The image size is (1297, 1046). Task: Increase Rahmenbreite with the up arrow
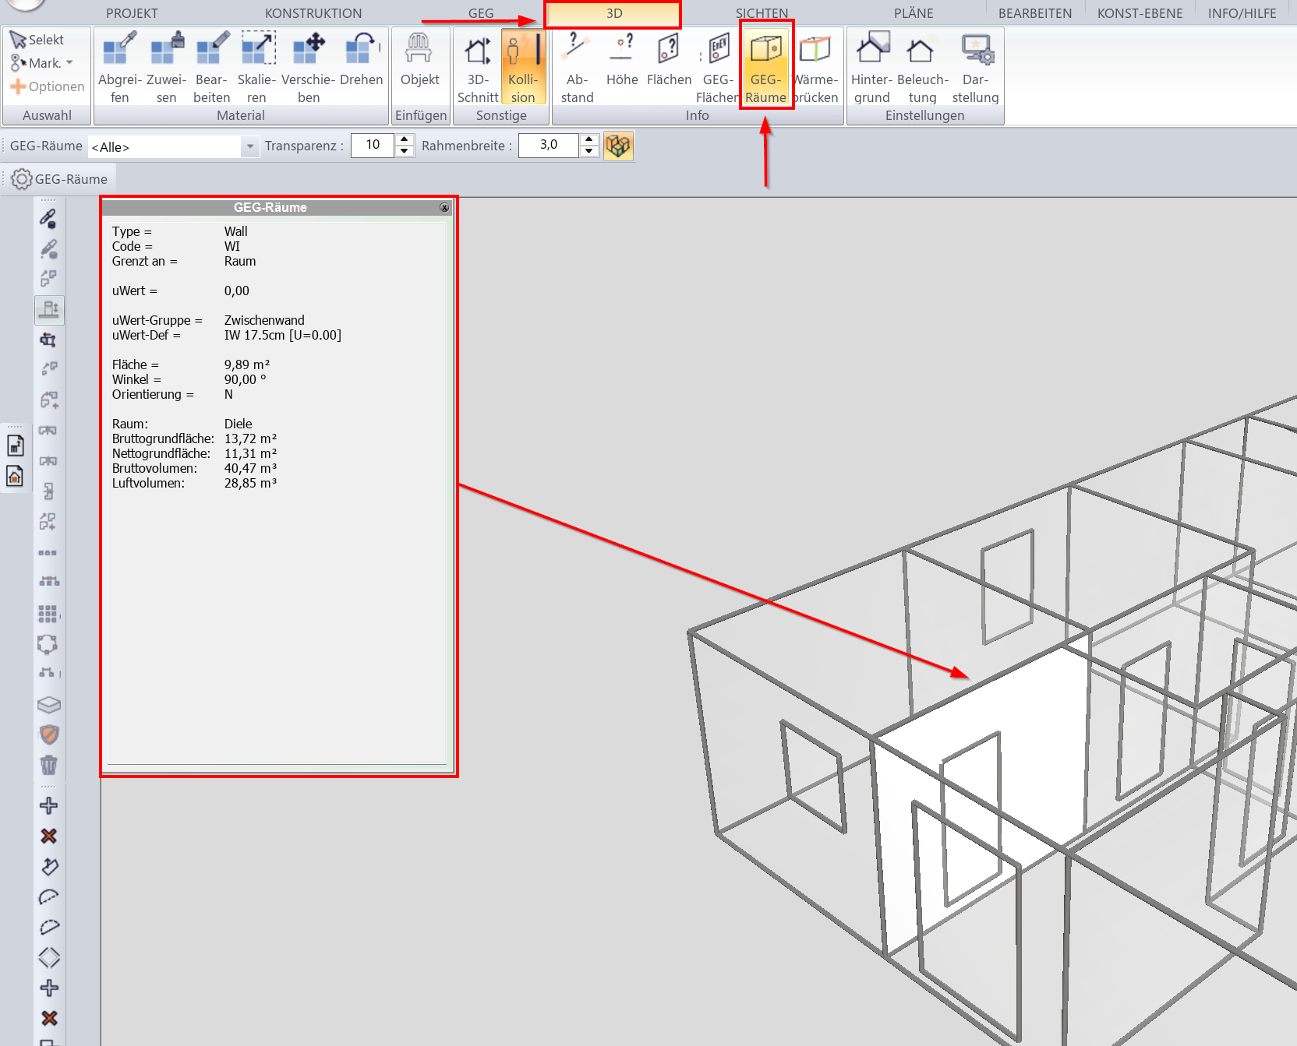(x=588, y=139)
